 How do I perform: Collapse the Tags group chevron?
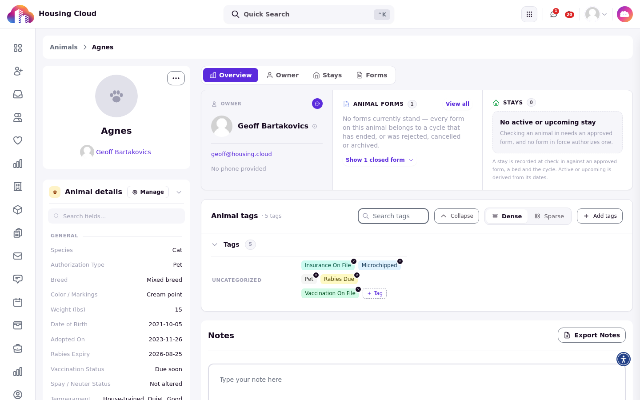pos(215,244)
